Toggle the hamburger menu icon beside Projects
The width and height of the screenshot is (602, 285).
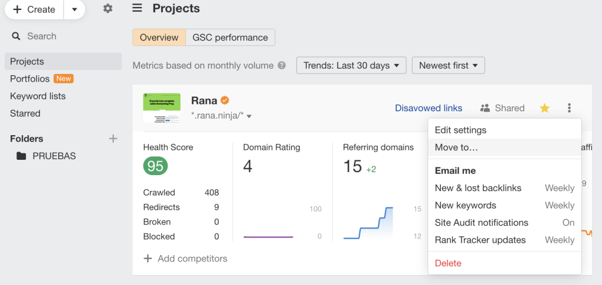[137, 8]
